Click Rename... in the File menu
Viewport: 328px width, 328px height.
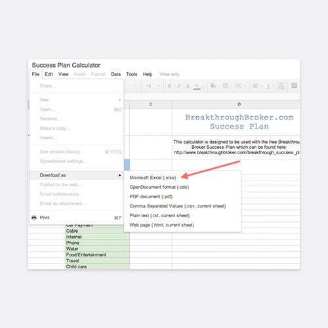(x=77, y=119)
